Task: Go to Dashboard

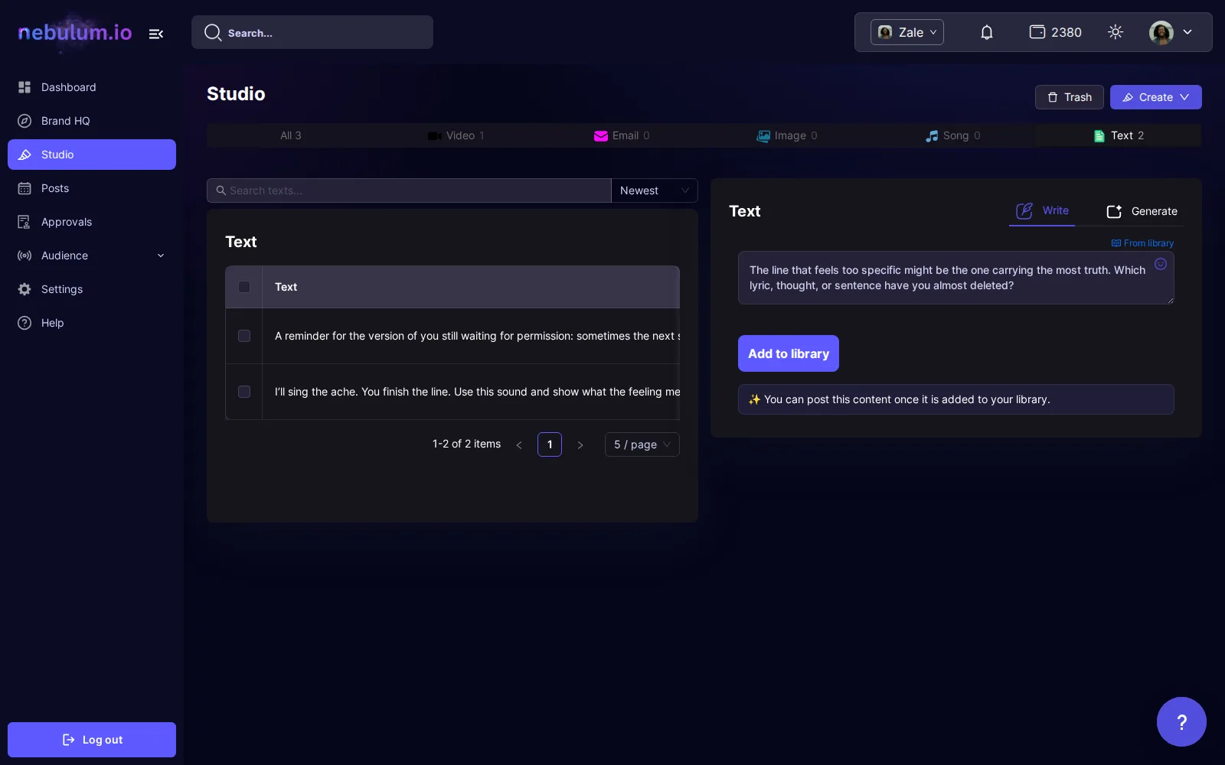Action: pyautogui.click(x=92, y=87)
